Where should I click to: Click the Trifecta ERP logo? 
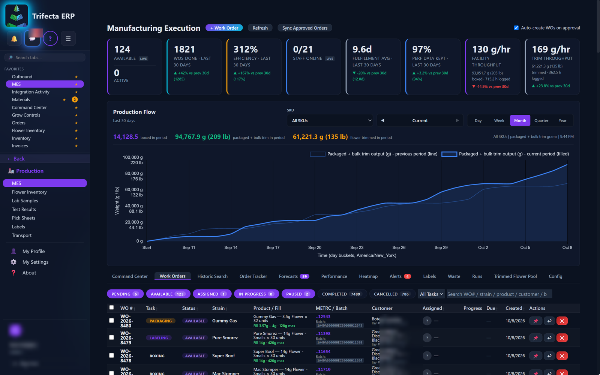[16, 16]
